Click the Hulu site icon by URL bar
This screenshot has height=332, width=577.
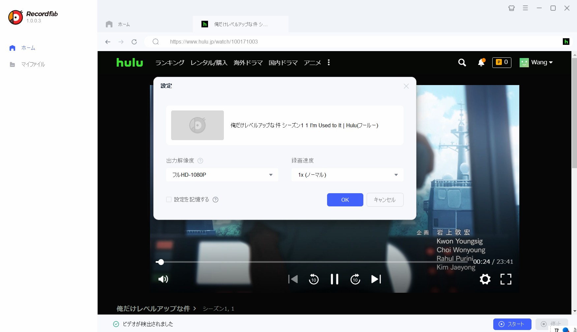(566, 42)
